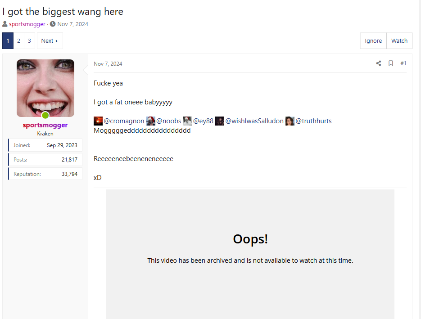Open the @truthhurts mention link
This screenshot has height=319, width=421.
click(313, 121)
